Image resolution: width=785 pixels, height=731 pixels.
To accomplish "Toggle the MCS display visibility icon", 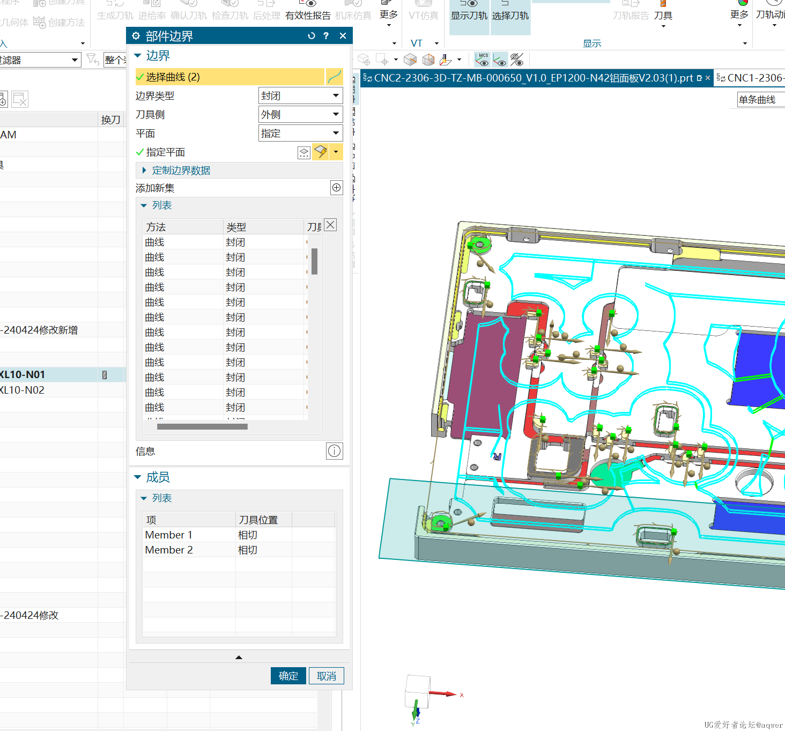I will tap(483, 59).
